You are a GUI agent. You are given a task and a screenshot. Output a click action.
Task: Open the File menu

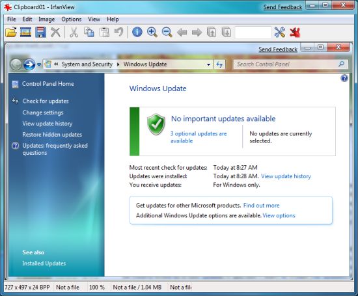pos(12,19)
